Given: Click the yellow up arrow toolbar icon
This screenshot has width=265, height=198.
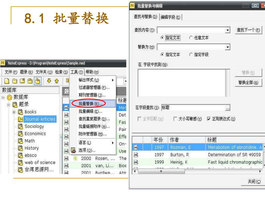Looking at the screenshot, I should point(57,81).
